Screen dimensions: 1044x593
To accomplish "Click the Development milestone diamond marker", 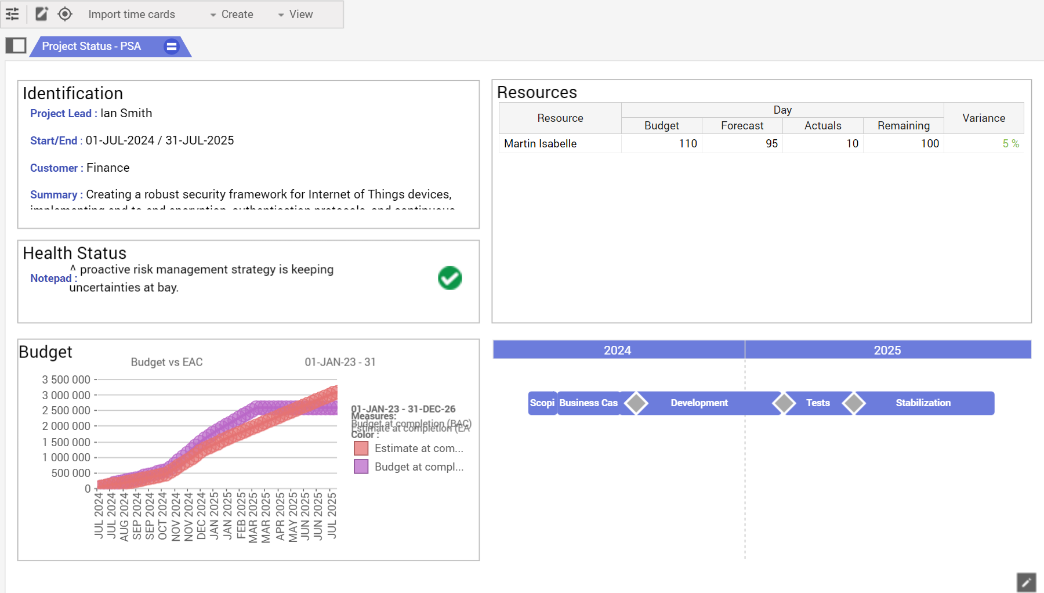I will point(636,403).
